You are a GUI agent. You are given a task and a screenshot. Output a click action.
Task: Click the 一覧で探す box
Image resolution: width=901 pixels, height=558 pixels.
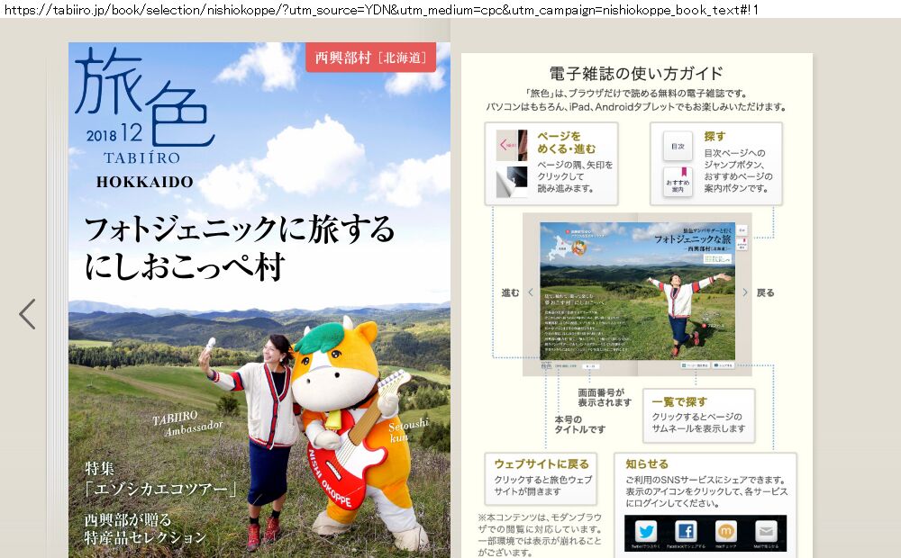698,416
